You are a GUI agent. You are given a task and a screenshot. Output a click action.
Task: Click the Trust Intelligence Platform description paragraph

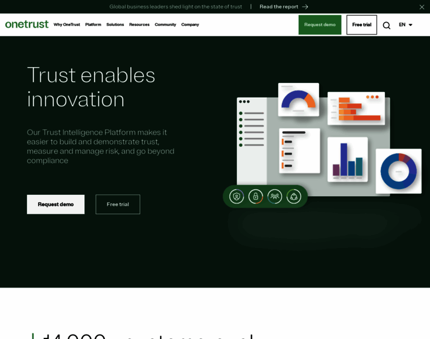pyautogui.click(x=101, y=146)
